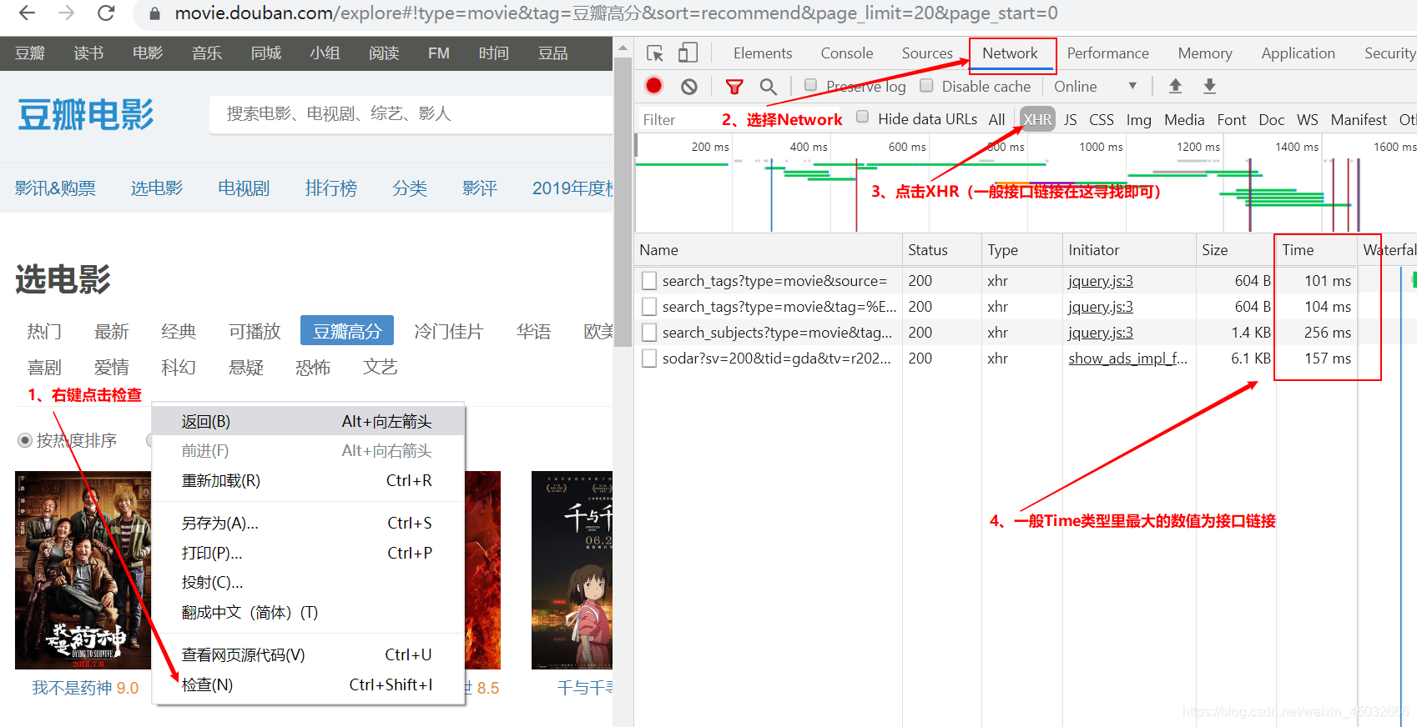Viewport: 1417px width, 727px height.
Task: Open the Application tab
Action: pos(1298,53)
